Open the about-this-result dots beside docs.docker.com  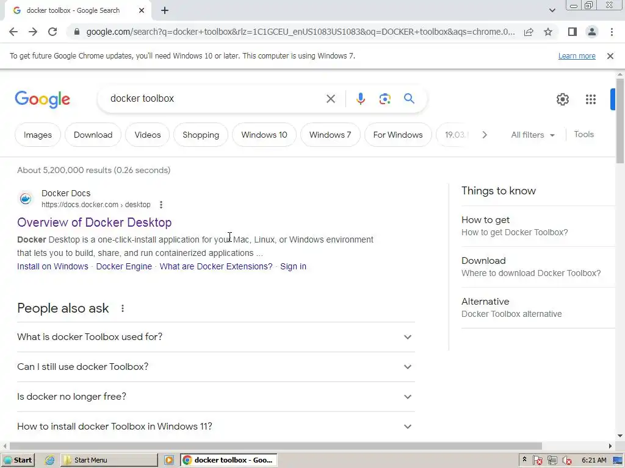click(x=161, y=205)
